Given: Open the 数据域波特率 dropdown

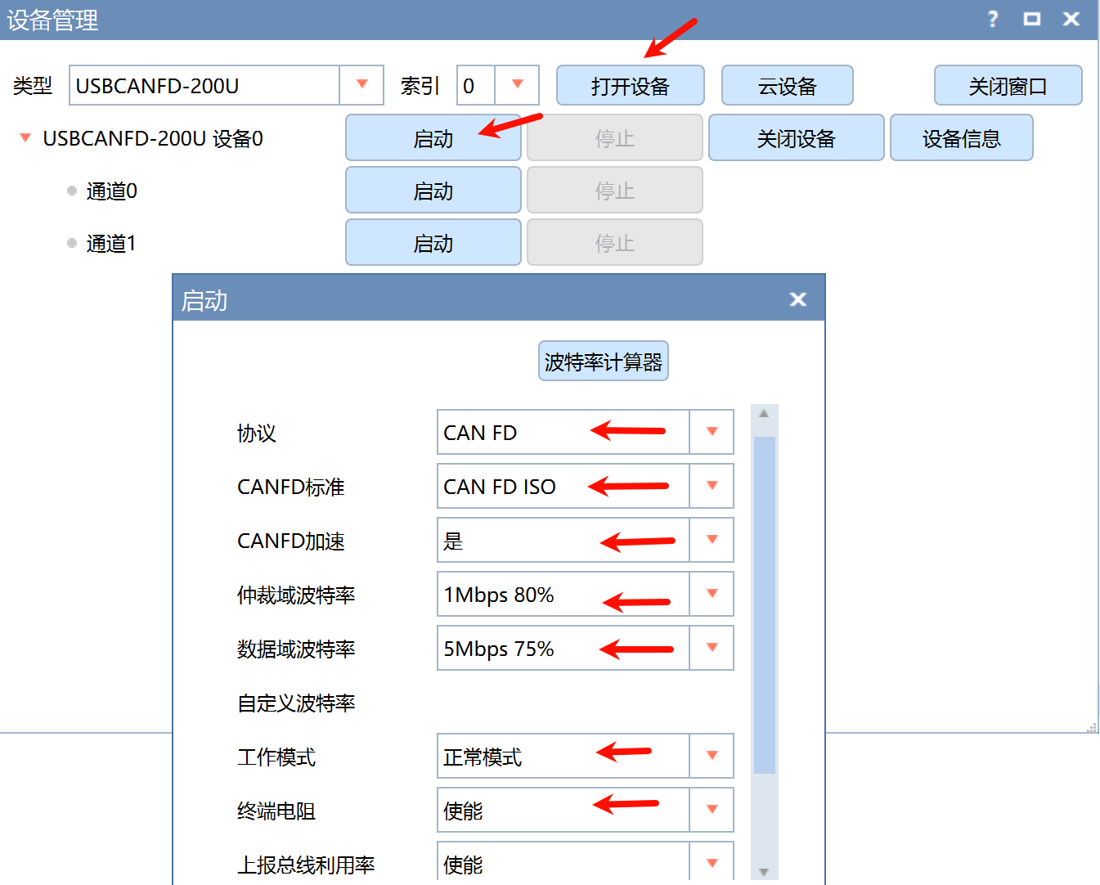Looking at the screenshot, I should pos(712,648).
